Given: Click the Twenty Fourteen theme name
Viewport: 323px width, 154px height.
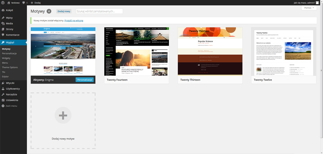Looking at the screenshot, I should coord(117,80).
